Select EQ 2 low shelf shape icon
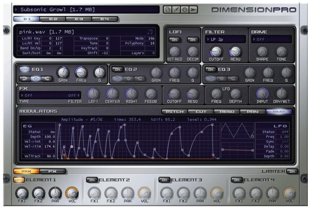 [x=117, y=79]
